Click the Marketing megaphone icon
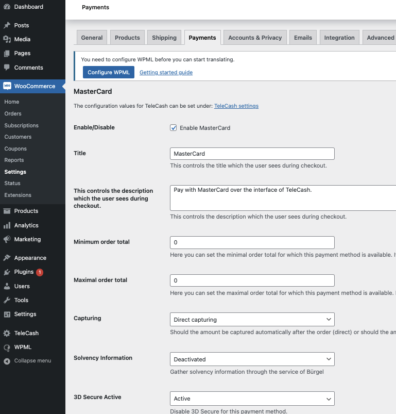This screenshot has width=396, height=414. [x=7, y=239]
